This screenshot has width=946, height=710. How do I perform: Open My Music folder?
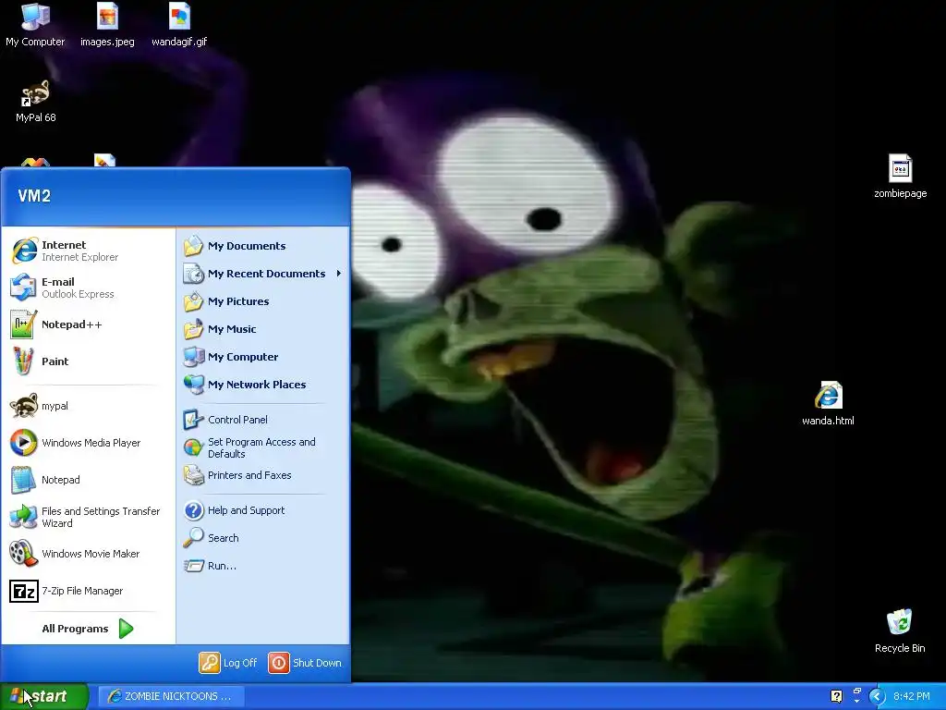tap(263, 329)
